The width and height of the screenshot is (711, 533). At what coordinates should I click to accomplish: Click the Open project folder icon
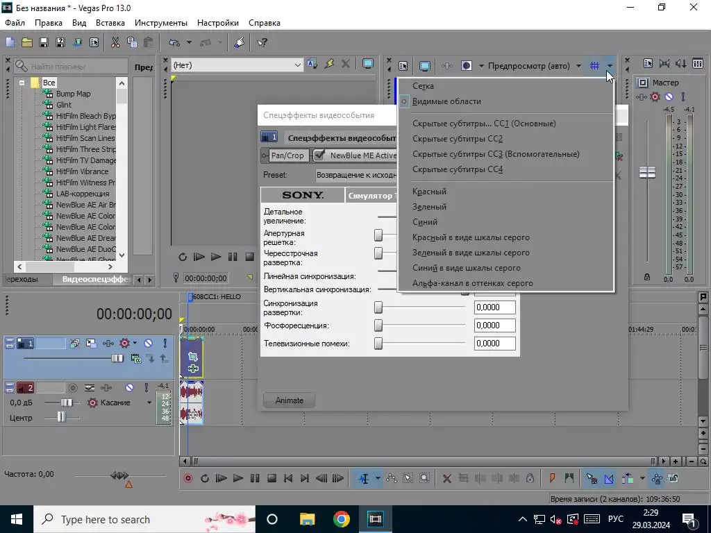(x=27, y=42)
